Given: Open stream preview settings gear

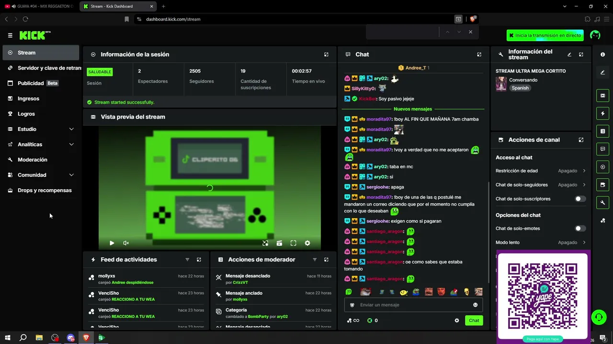Looking at the screenshot, I should (x=307, y=243).
